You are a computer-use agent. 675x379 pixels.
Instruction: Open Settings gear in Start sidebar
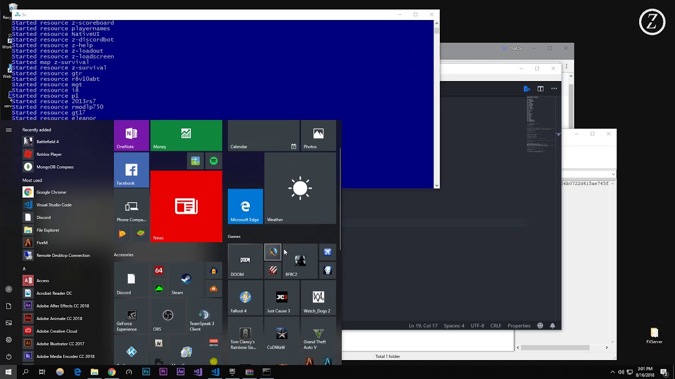click(x=8, y=340)
